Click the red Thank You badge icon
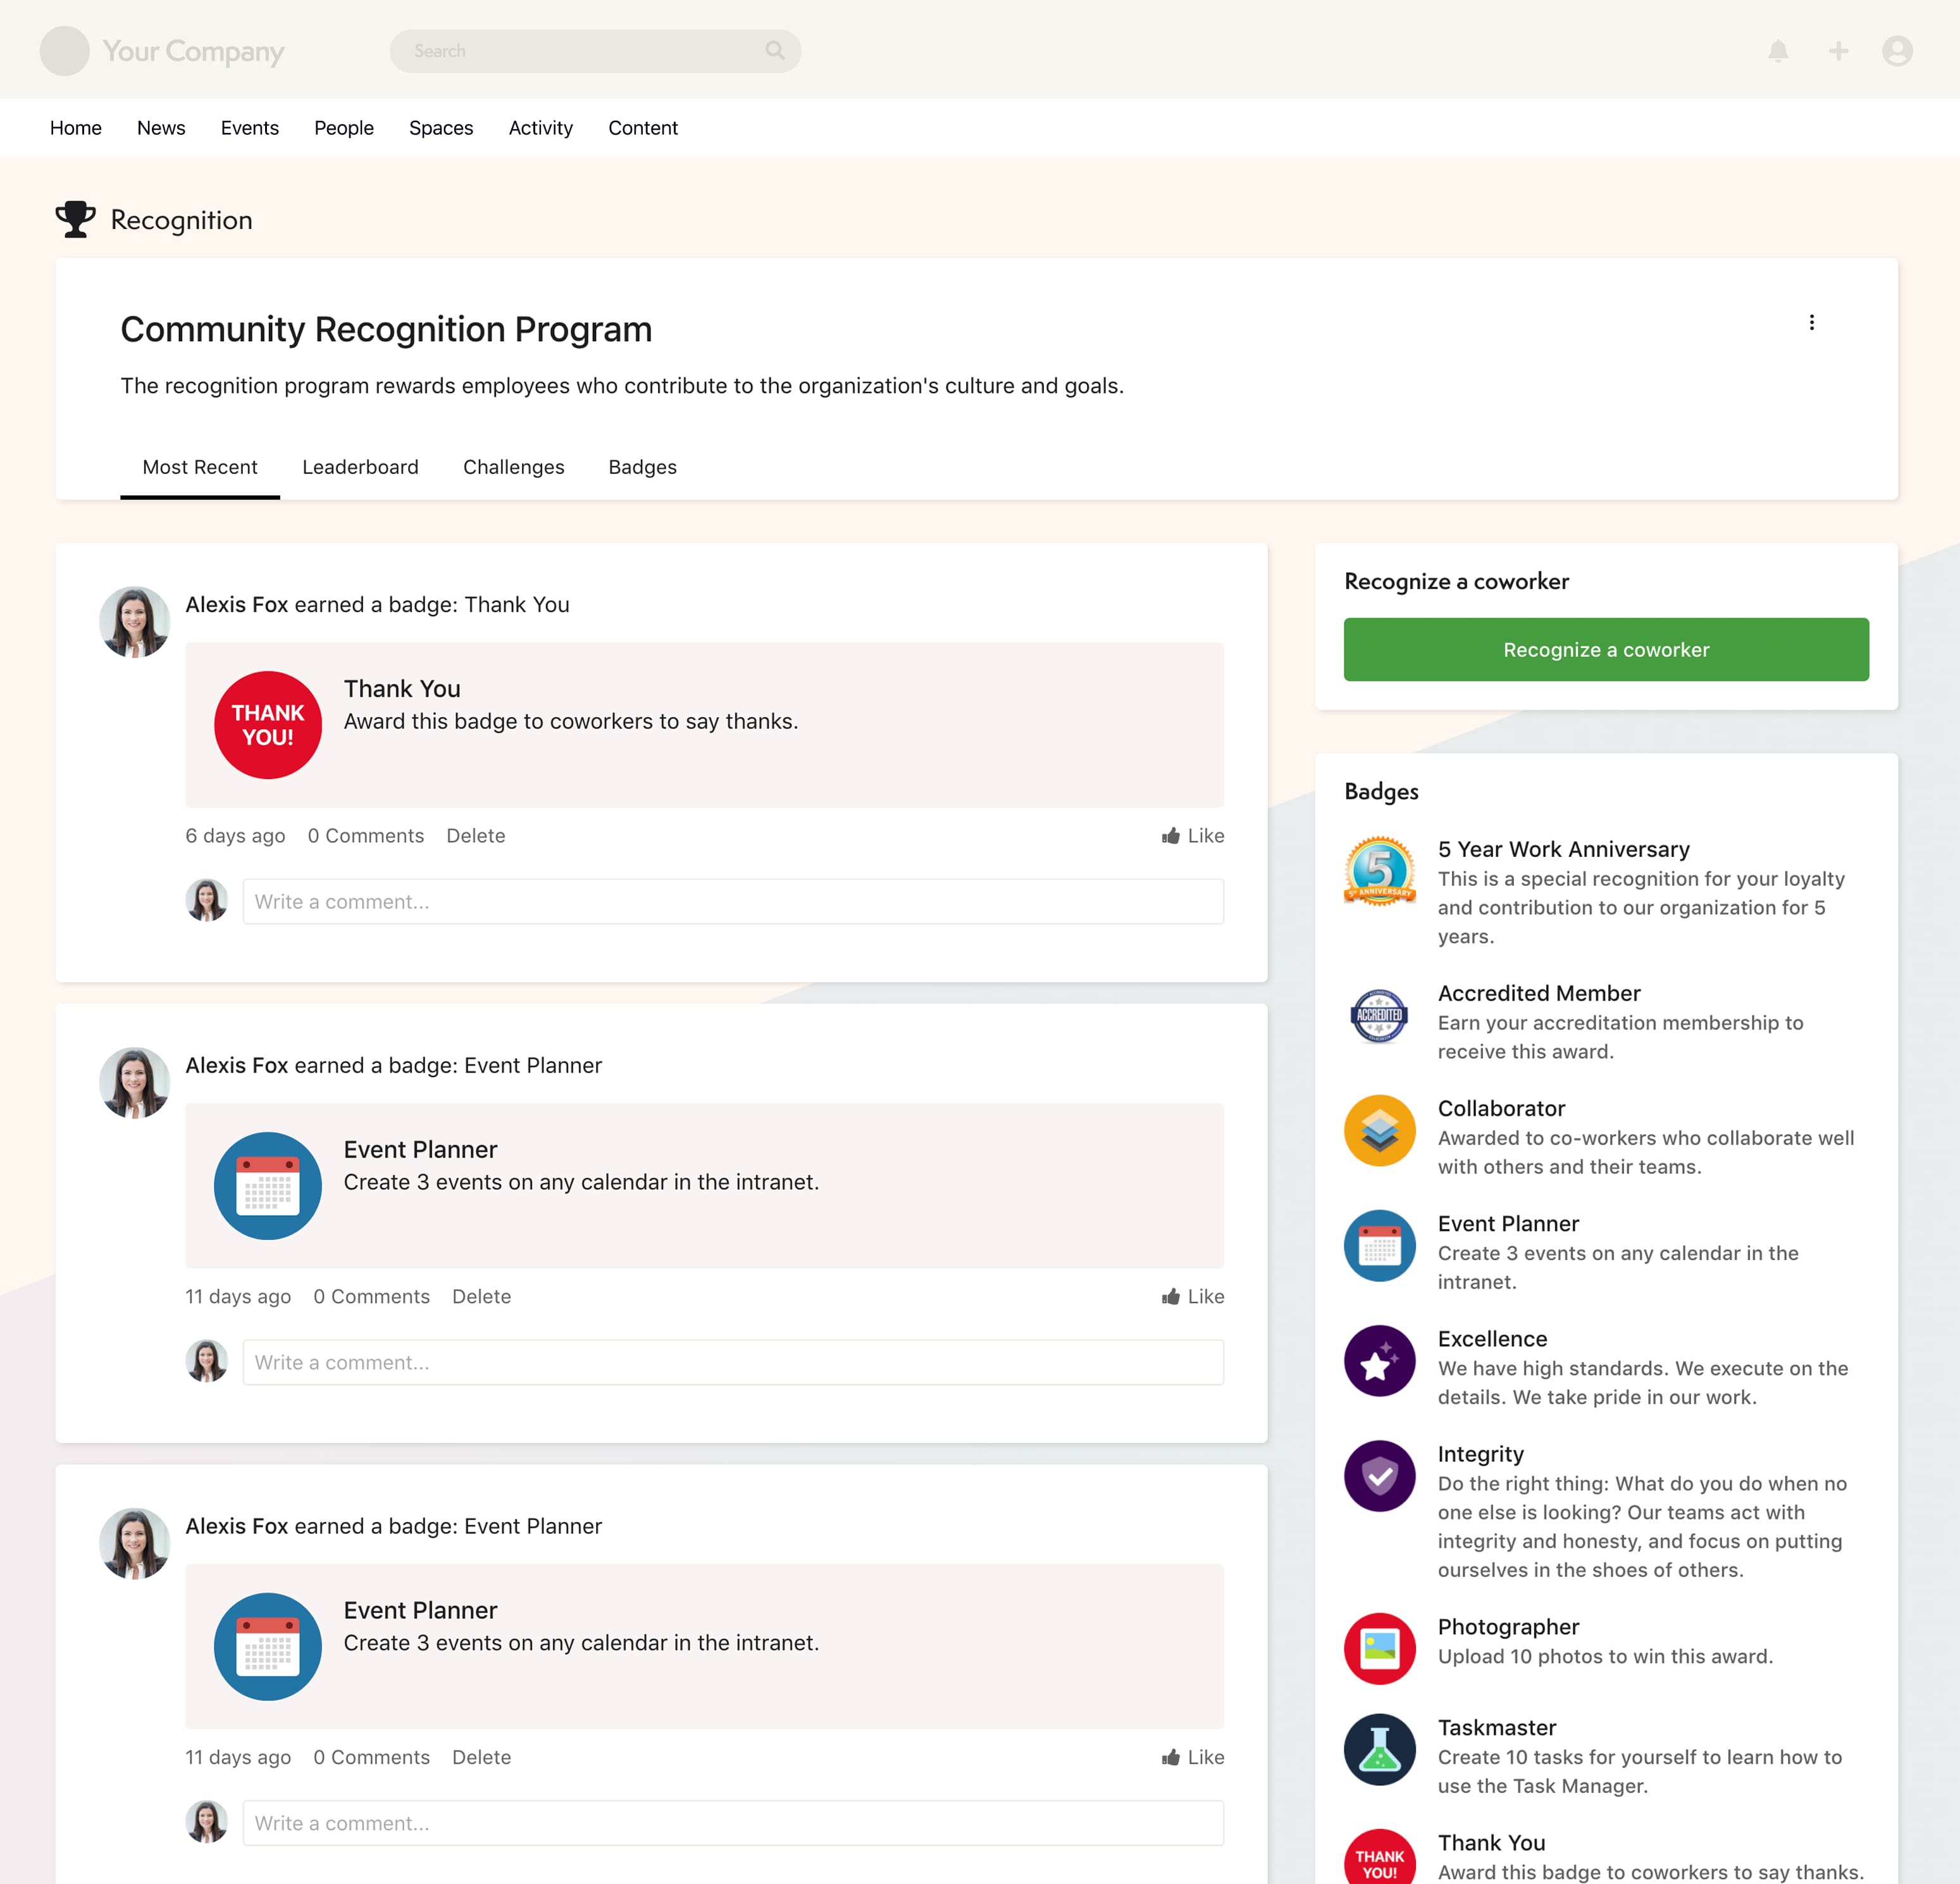This screenshot has height=1884, width=1960. (267, 725)
